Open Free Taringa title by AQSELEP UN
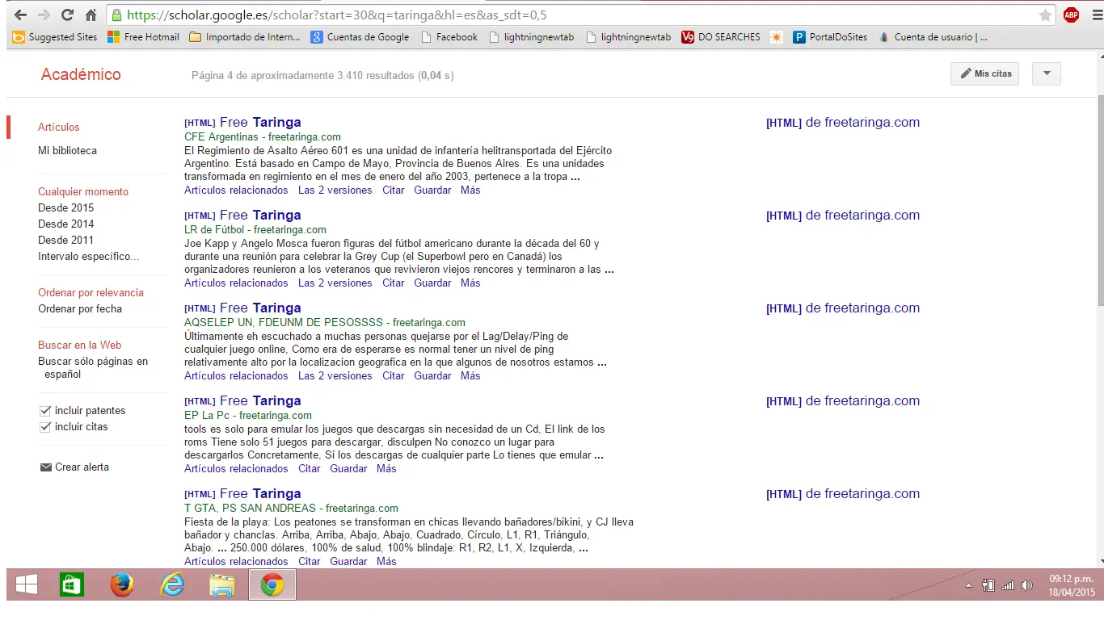This screenshot has height=620, width=1104. pos(260,308)
